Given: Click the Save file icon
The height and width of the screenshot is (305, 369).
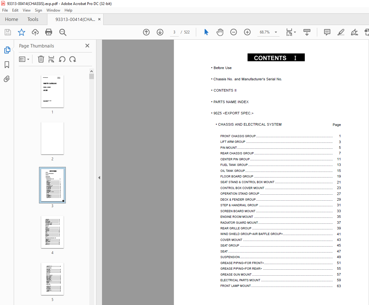Looking at the screenshot, I should coord(8,32).
